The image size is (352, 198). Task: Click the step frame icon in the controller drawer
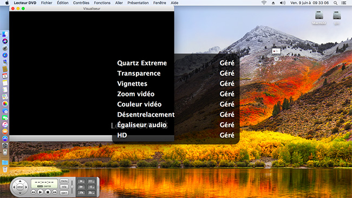81,187
